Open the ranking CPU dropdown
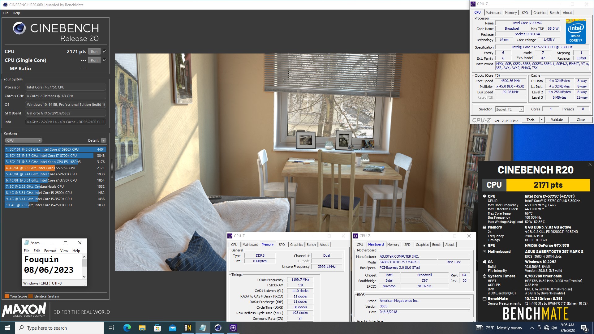594x334 pixels. coord(24,140)
